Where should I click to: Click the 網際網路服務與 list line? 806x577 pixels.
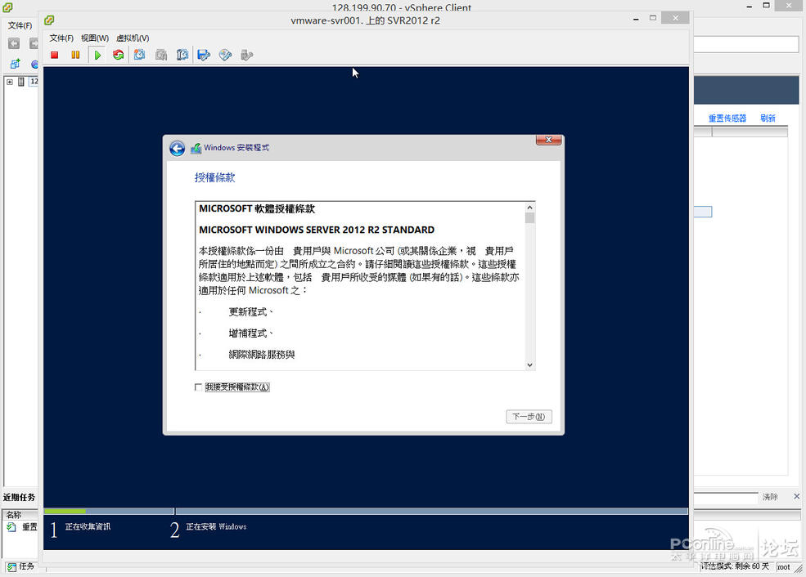click(262, 354)
